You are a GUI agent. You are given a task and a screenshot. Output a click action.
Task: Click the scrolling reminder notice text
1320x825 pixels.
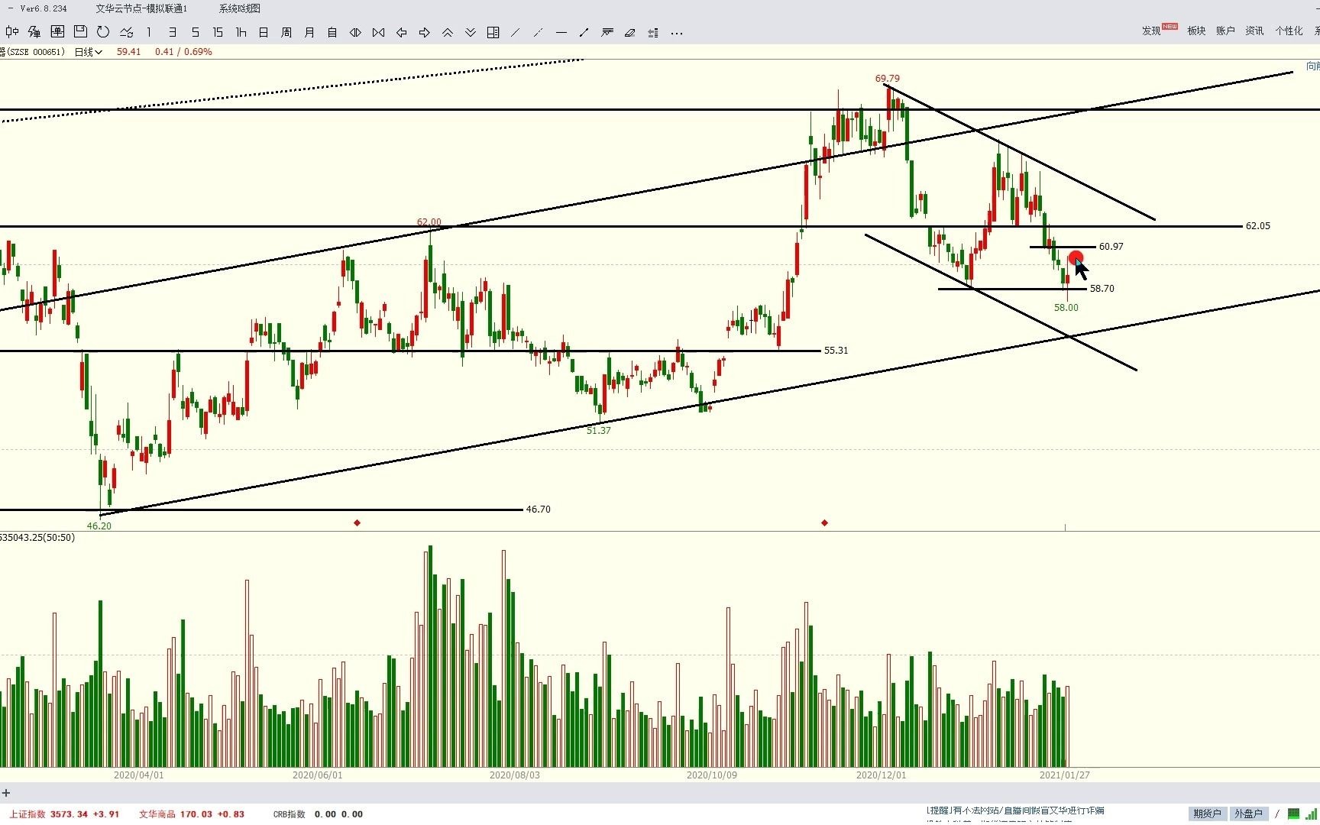pyautogui.click(x=1015, y=810)
